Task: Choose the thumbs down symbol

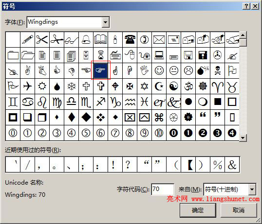Action: [x=72, y=70]
